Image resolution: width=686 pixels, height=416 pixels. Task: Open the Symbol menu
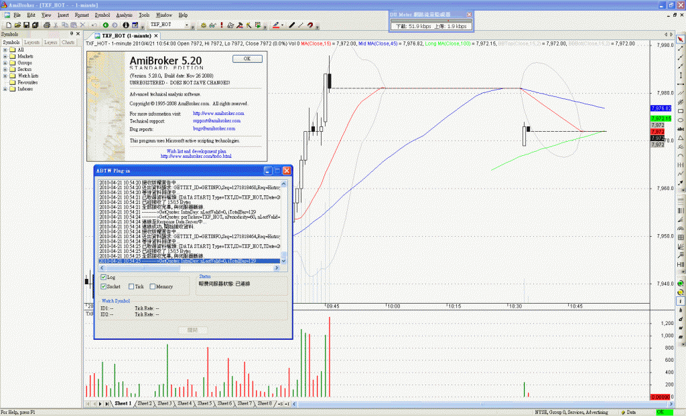point(102,15)
